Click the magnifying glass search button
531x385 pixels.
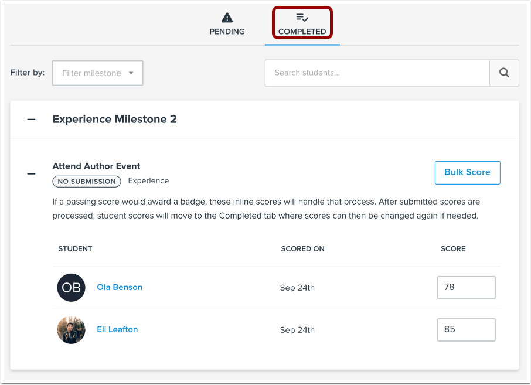pos(504,73)
